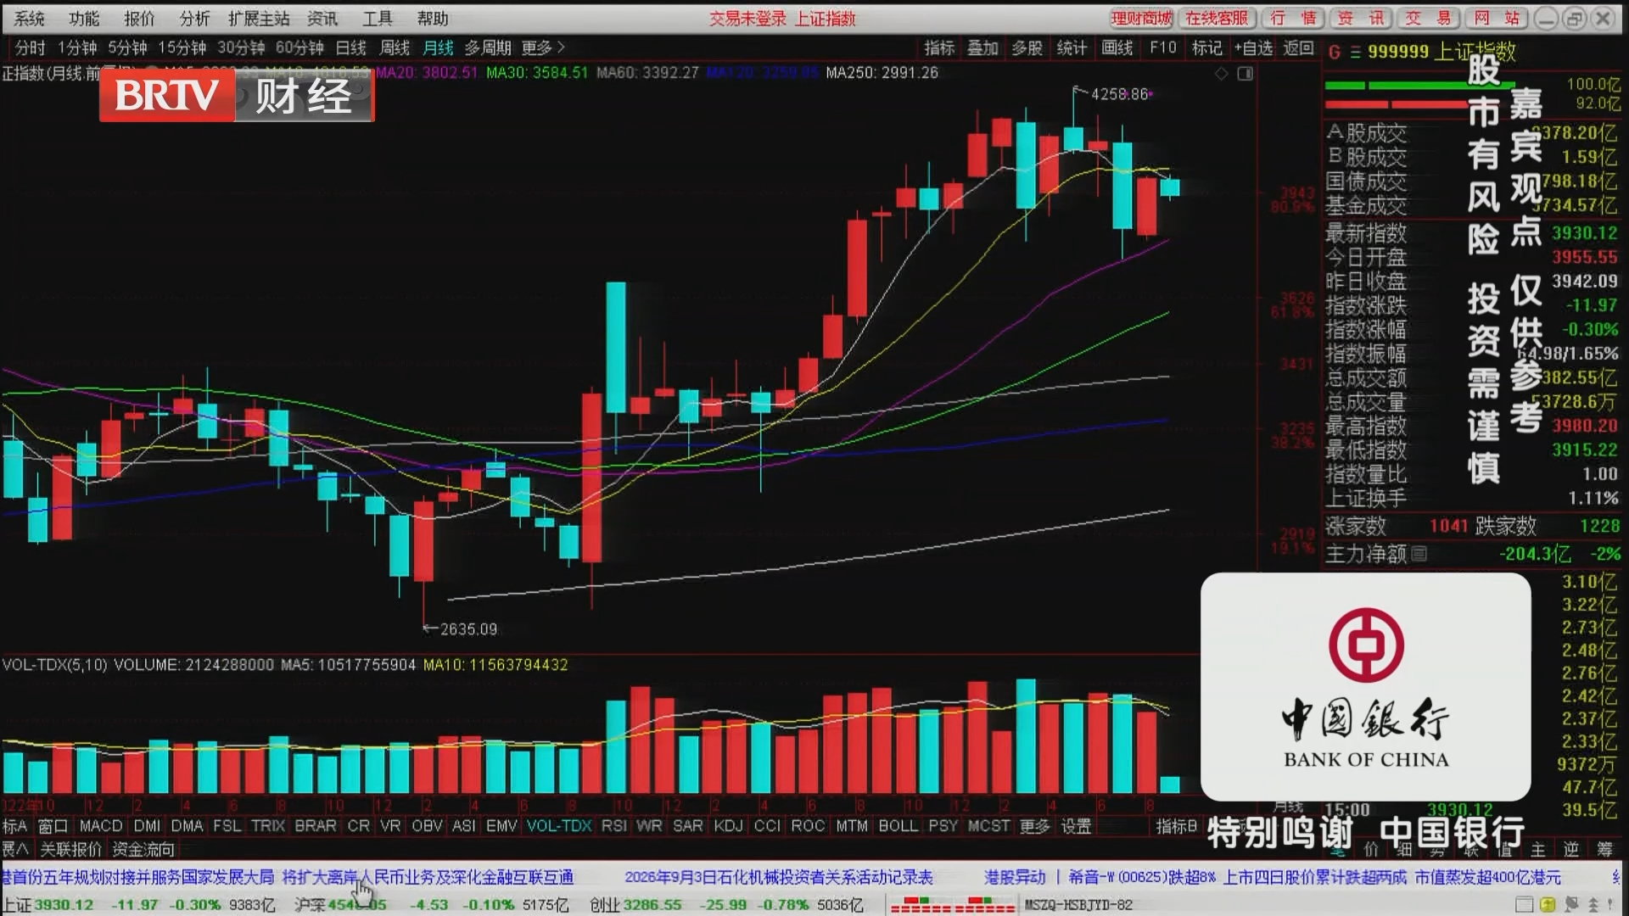Expand the 更多 periods dropdown
Image resolution: width=1629 pixels, height=916 pixels.
click(543, 48)
